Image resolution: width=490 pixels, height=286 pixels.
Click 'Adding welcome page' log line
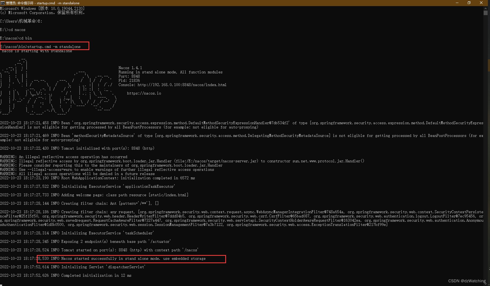[94, 195]
